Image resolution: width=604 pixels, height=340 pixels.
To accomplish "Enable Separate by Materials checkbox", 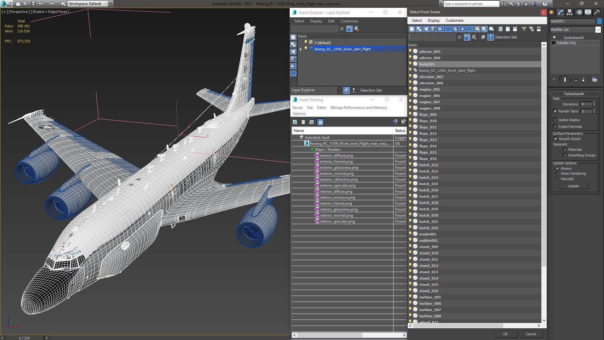I will (565, 150).
